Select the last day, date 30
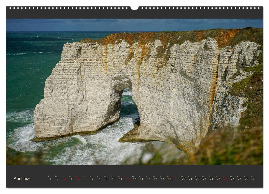 tap(253, 179)
